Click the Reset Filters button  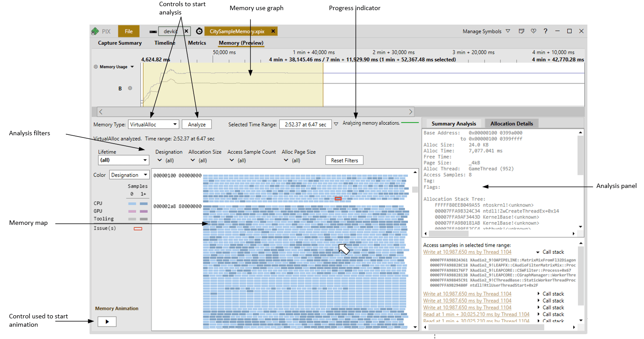pyautogui.click(x=345, y=160)
